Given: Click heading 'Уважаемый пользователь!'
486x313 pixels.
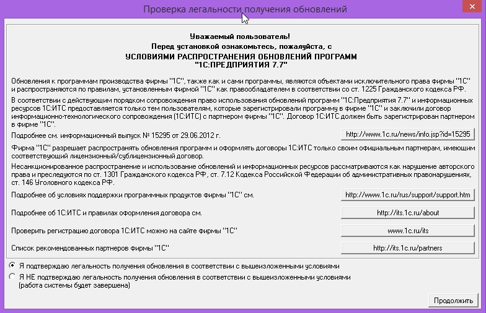Looking at the screenshot, I should point(240,36).
